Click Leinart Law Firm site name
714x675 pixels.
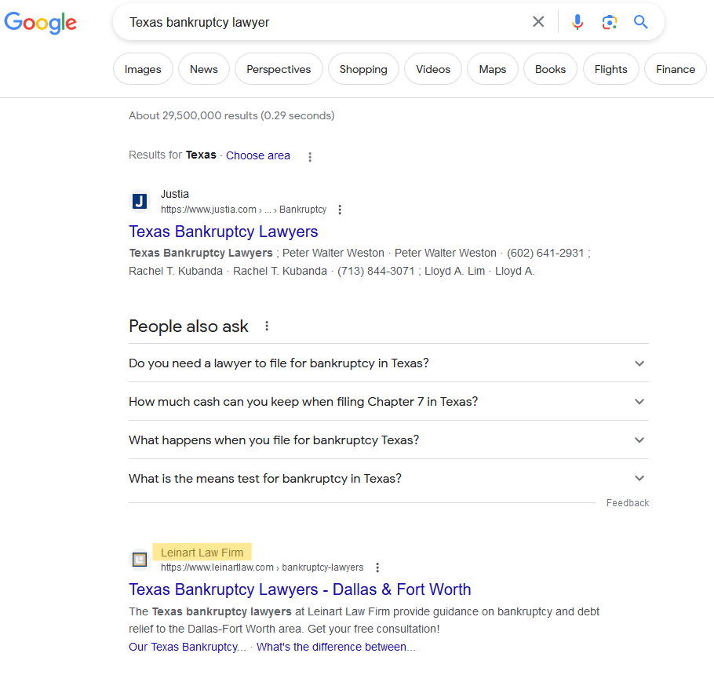point(202,553)
